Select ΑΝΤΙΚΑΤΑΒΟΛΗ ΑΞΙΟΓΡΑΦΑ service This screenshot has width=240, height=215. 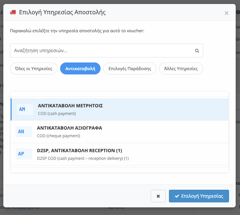pyautogui.click(x=120, y=132)
